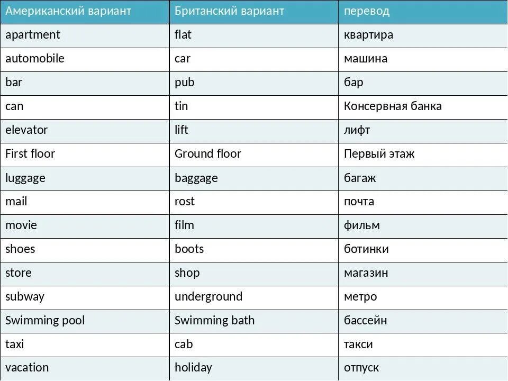Select the 'luggage' cell
Screen dimensions: 508x381
click(85, 179)
